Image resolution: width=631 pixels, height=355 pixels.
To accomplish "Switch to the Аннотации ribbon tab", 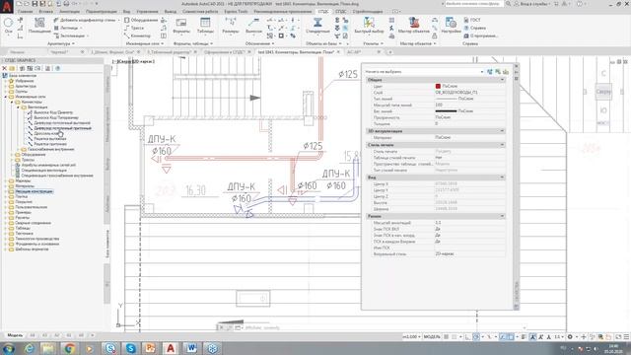I will [x=70, y=12].
